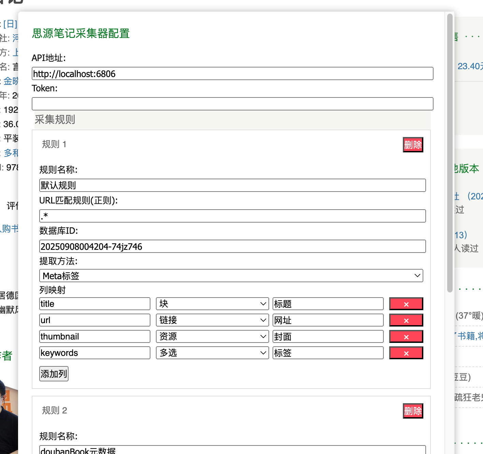This screenshot has width=483, height=454.
Task: Focus the empty Token input field
Action: pyautogui.click(x=232, y=104)
